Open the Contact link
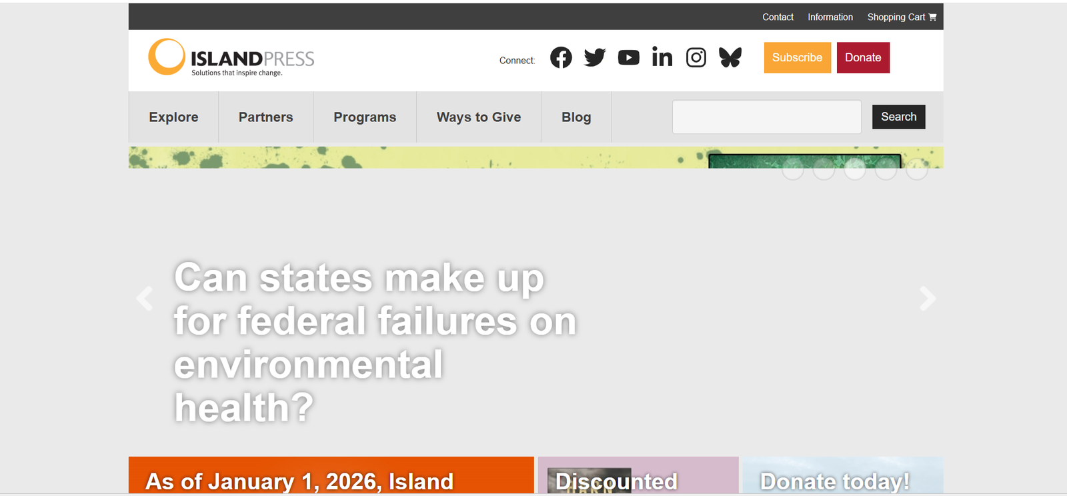This screenshot has height=496, width=1067. pyautogui.click(x=778, y=17)
